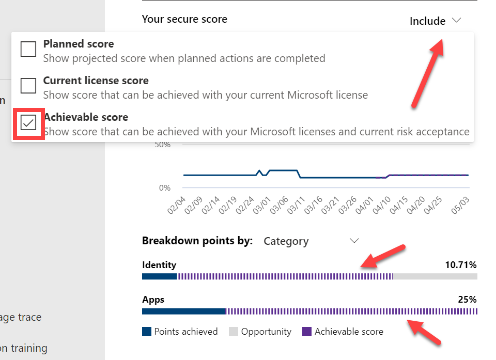Viewport: 496px width, 360px height.
Task: Open the Include dropdown label
Action: point(427,21)
